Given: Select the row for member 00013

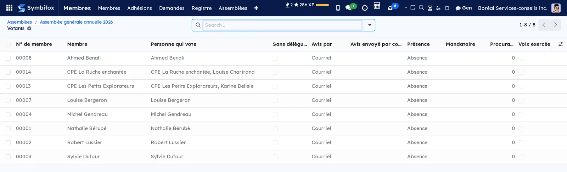Looking at the screenshot, I should (x=8, y=86).
